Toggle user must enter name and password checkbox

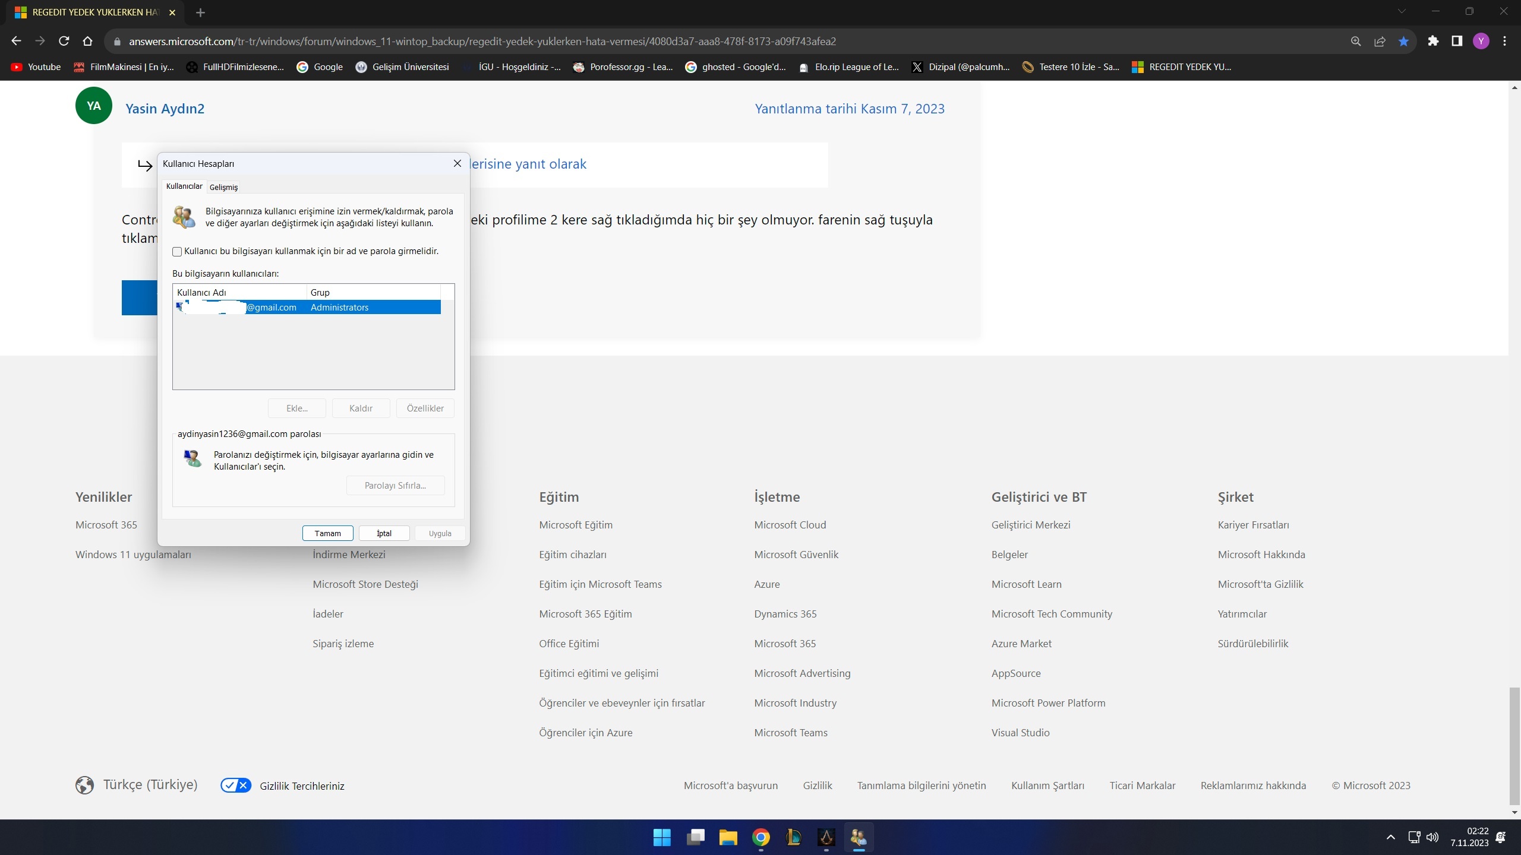click(177, 252)
